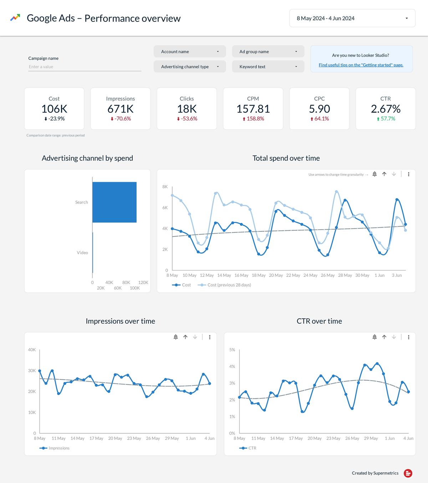Open the options menu on CTR chart
This screenshot has height=483, width=428.
click(x=409, y=337)
